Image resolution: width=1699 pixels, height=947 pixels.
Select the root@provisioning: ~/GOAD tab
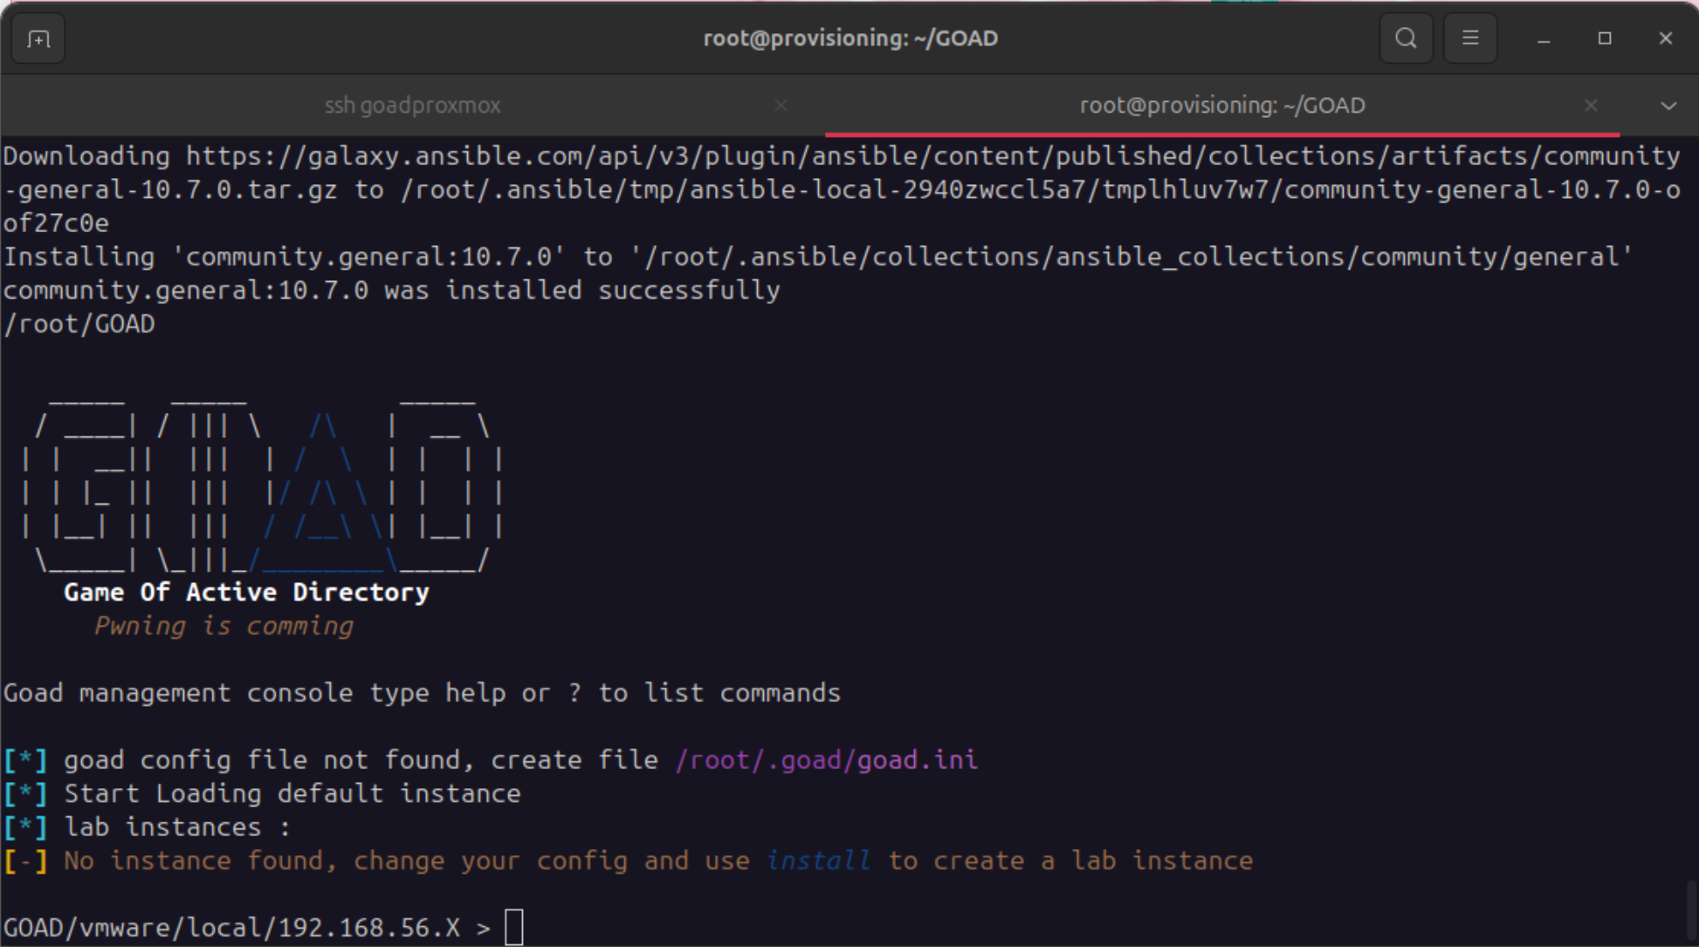click(1222, 106)
